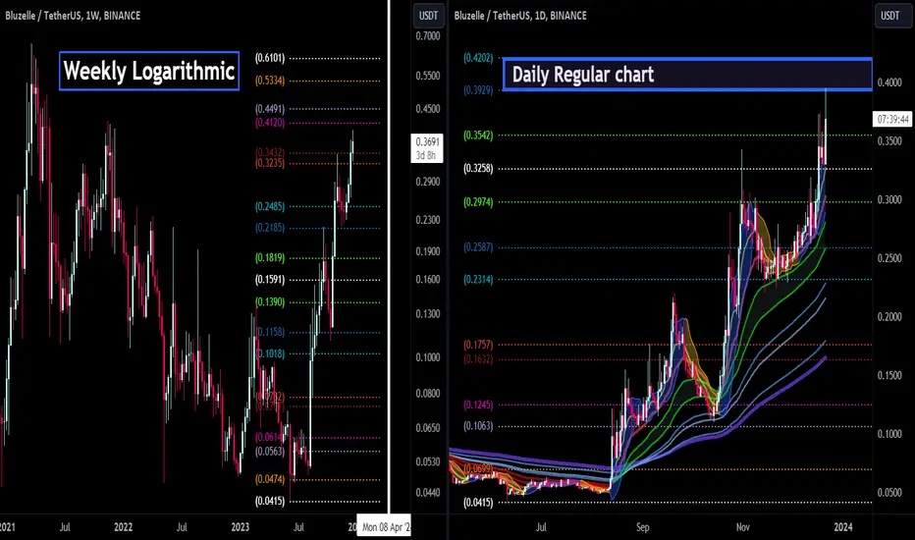Screen dimensions: 915x540
Task: Open the USDT currency selector on the weekly chart
Action: [428, 16]
